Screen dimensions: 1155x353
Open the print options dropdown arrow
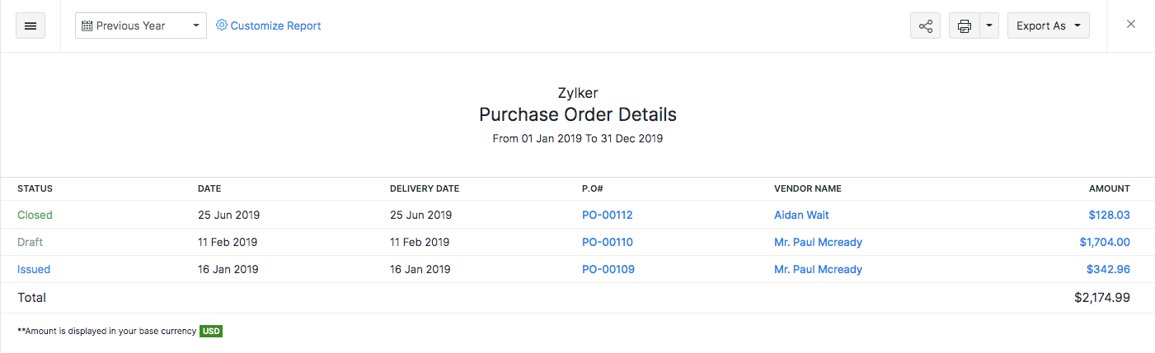pos(989,26)
